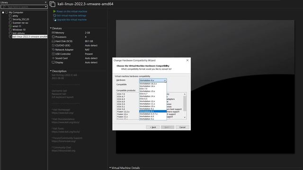The height and width of the screenshot is (170, 303).
Task: Click the Sound Card device icon
Action: coord(53,58)
